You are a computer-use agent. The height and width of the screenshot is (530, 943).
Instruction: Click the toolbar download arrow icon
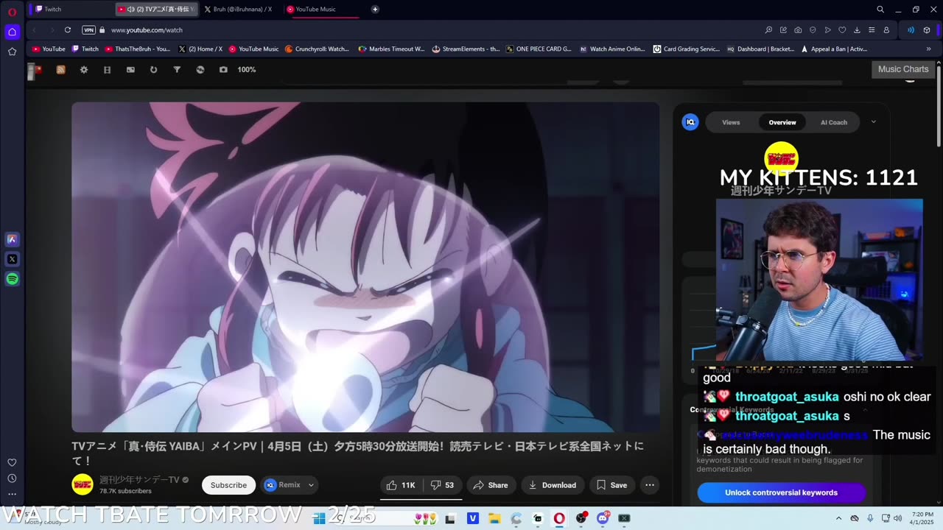point(857,30)
